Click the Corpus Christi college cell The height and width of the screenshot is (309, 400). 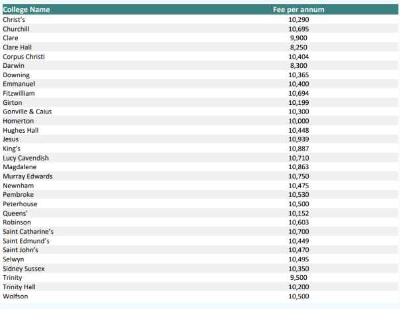click(x=23, y=57)
